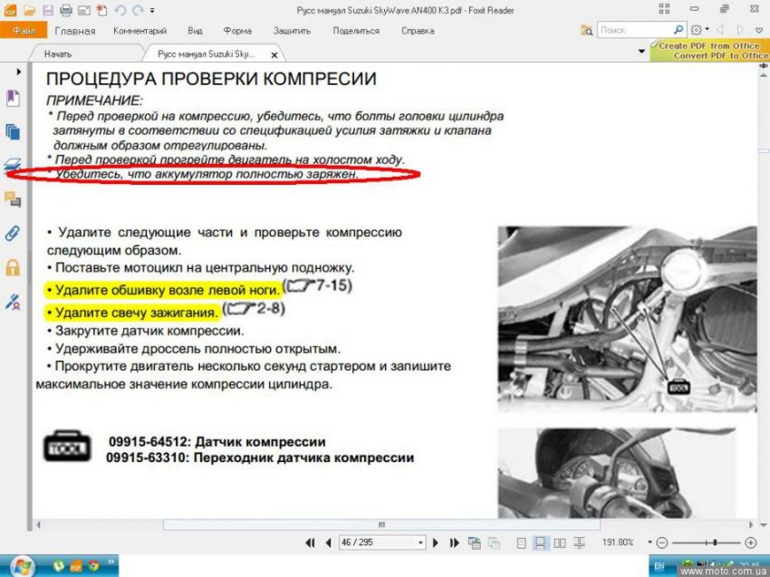Open the Layers panel

(x=13, y=165)
